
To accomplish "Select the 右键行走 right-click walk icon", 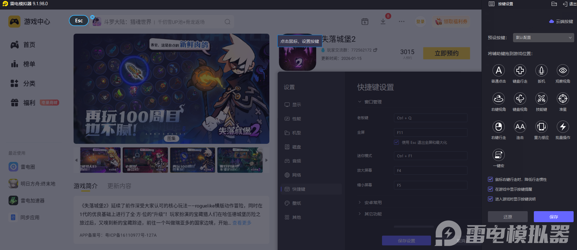I will (498, 127).
